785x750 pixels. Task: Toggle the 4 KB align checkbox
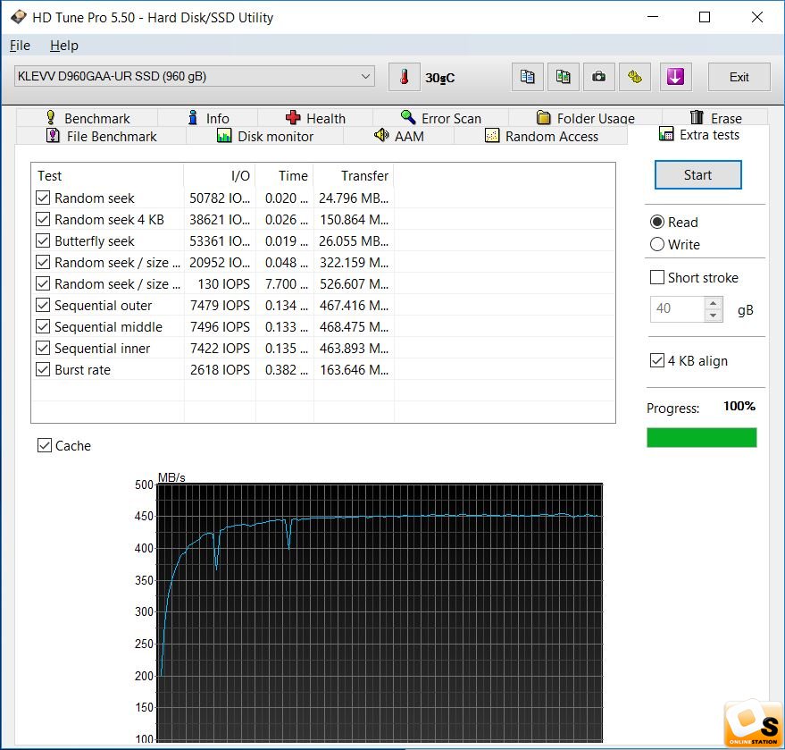click(656, 360)
